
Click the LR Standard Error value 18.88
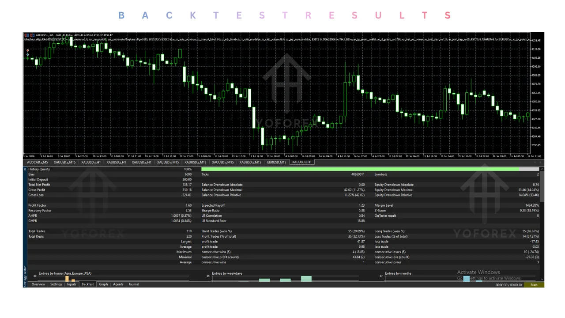pos(361,221)
